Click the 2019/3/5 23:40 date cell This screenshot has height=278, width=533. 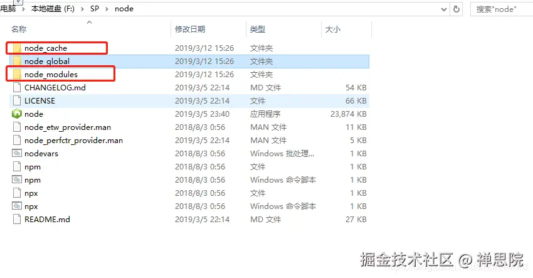point(203,114)
